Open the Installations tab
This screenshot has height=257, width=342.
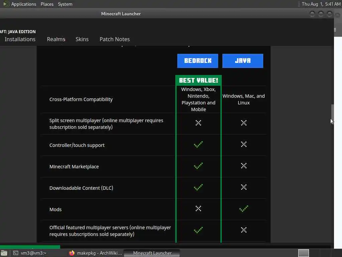pos(20,39)
